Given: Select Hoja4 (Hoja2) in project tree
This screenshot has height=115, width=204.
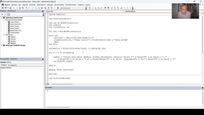Looking at the screenshot, I should tap(15, 28).
